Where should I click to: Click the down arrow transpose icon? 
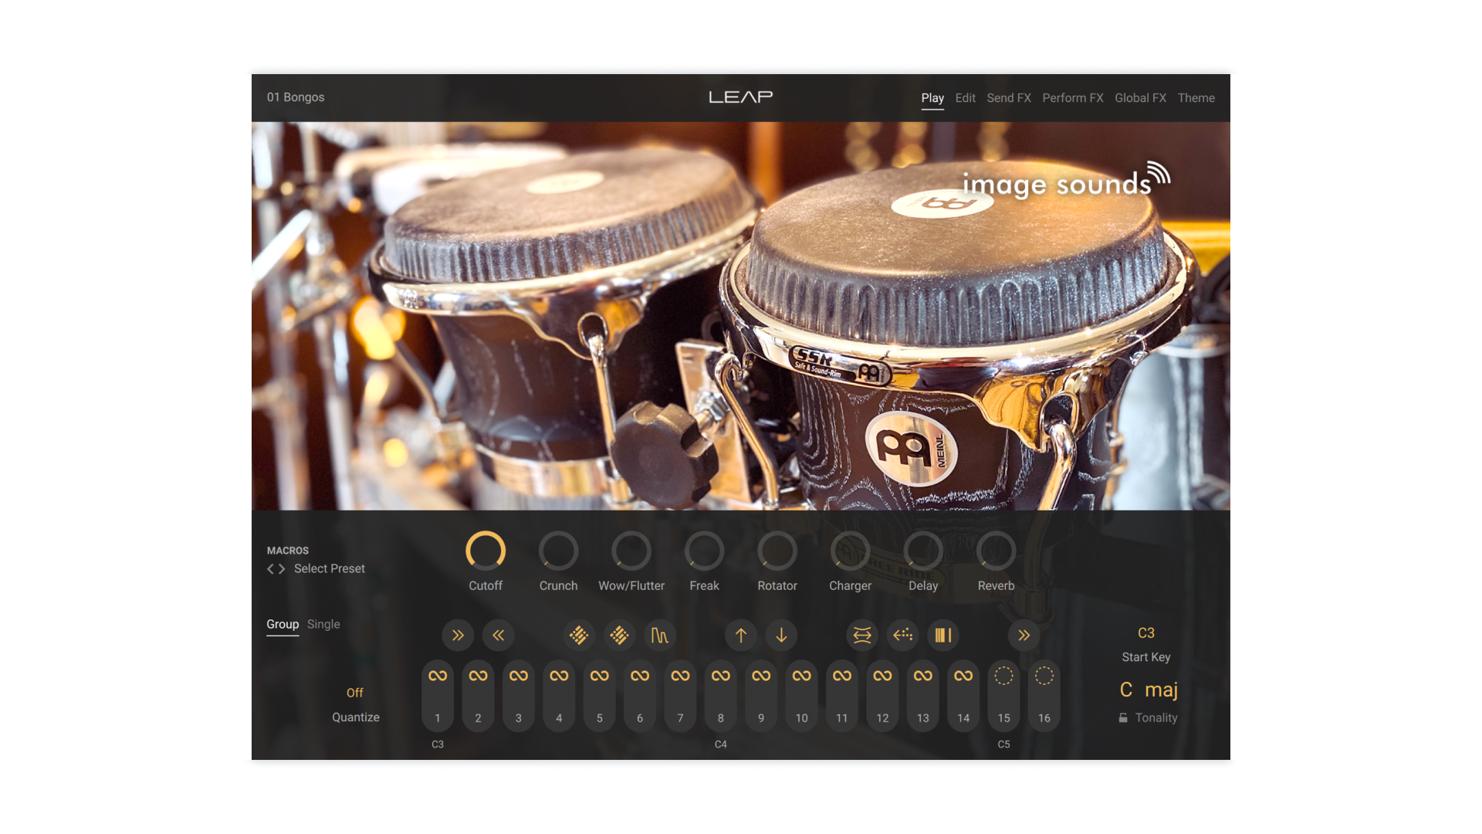[x=781, y=635]
